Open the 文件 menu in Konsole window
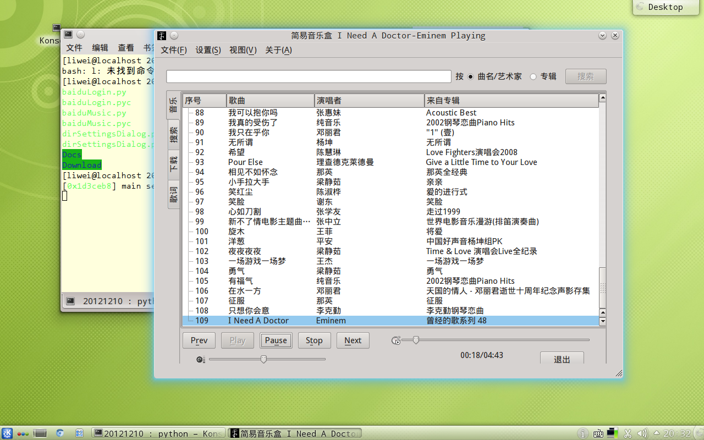Screen dimensions: 704x440 point(74,48)
